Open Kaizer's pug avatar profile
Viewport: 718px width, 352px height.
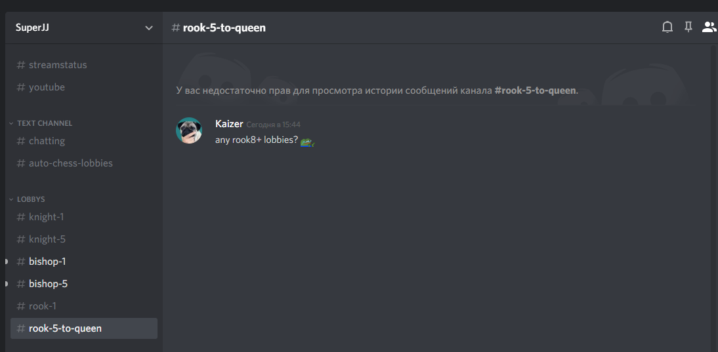tap(189, 130)
